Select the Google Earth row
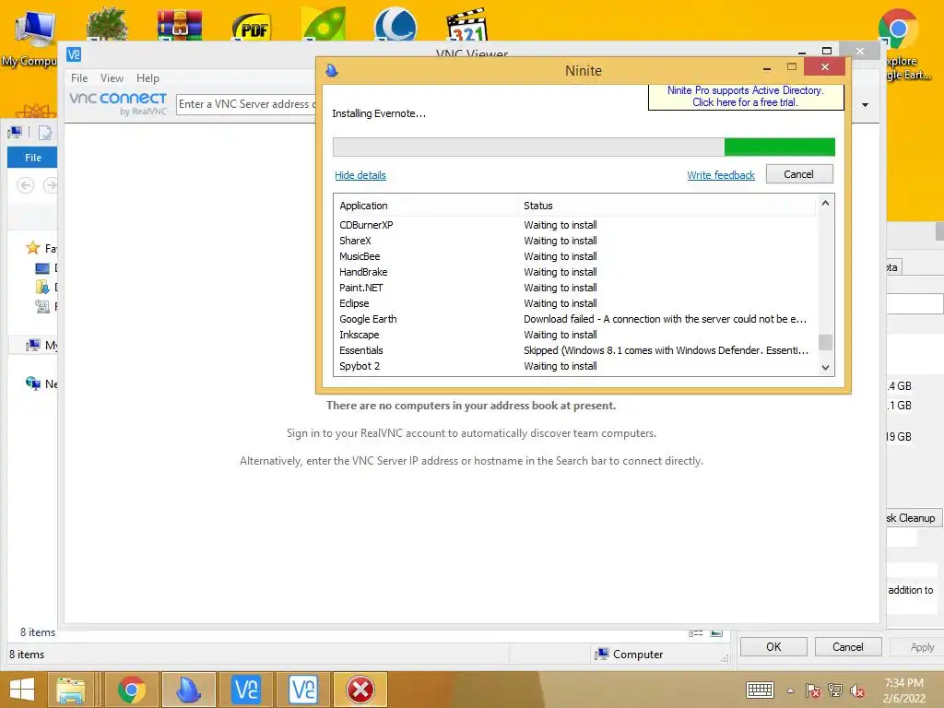Image resolution: width=944 pixels, height=708 pixels. 576,318
